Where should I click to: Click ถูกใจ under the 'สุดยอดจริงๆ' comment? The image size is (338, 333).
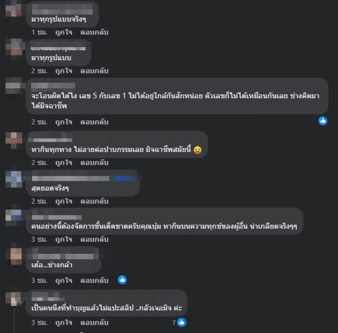pos(64,201)
